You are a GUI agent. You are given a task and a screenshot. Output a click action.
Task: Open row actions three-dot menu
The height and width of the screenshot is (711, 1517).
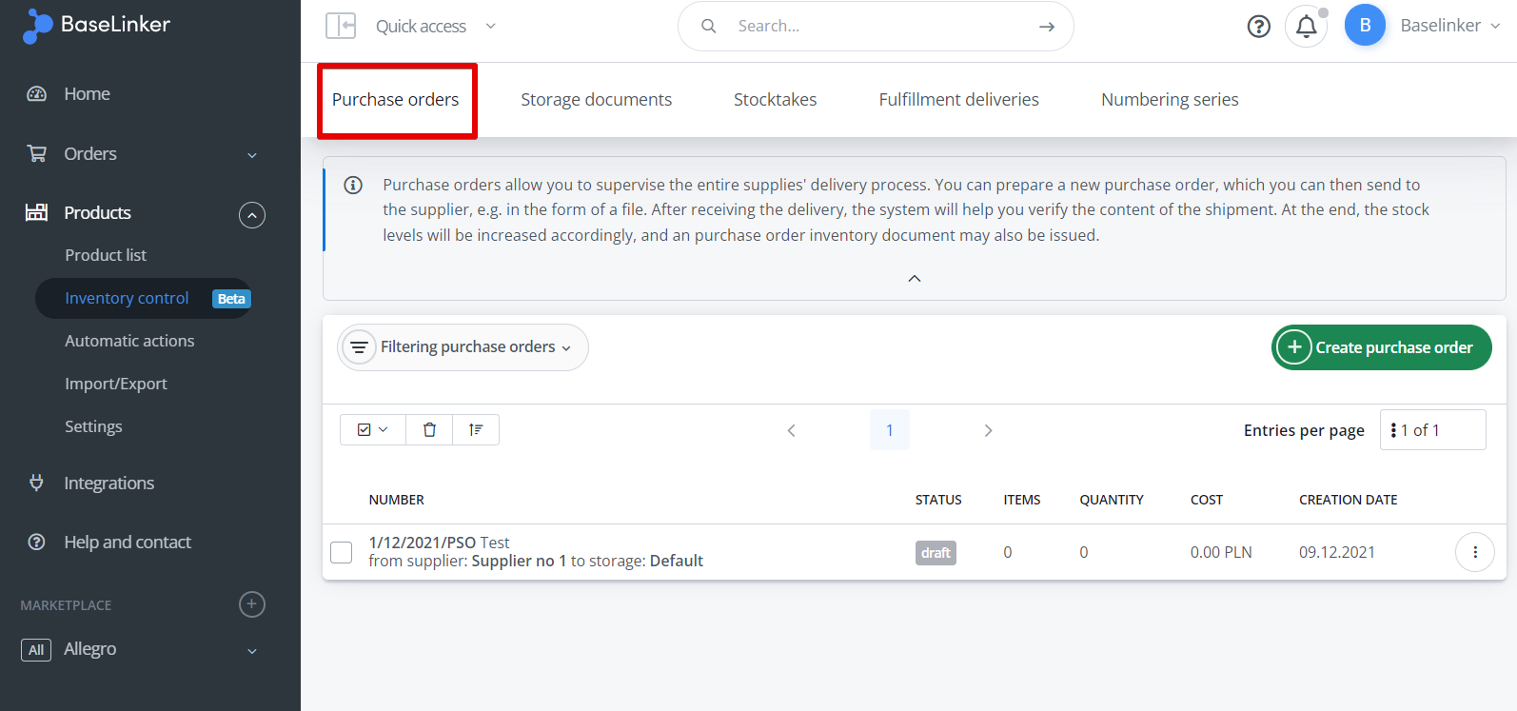pos(1475,552)
